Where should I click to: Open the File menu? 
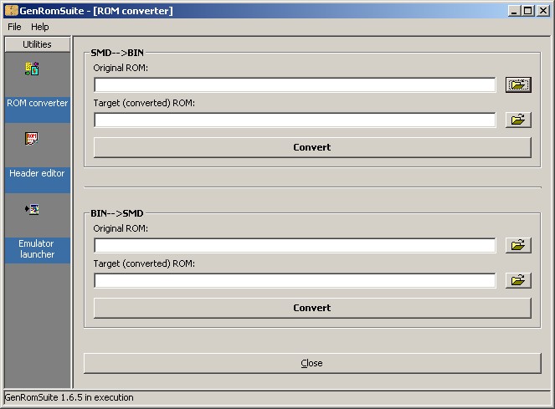click(14, 27)
